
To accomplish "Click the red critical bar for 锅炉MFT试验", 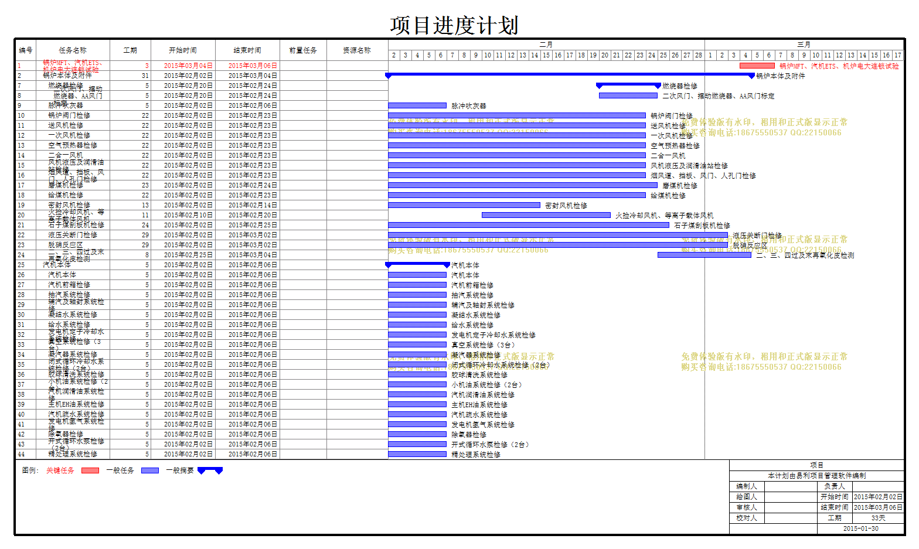I will [x=757, y=66].
